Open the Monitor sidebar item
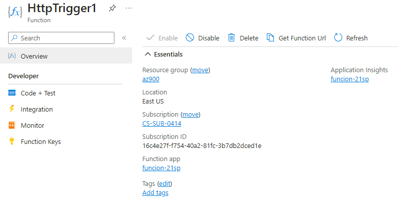 (x=32, y=125)
